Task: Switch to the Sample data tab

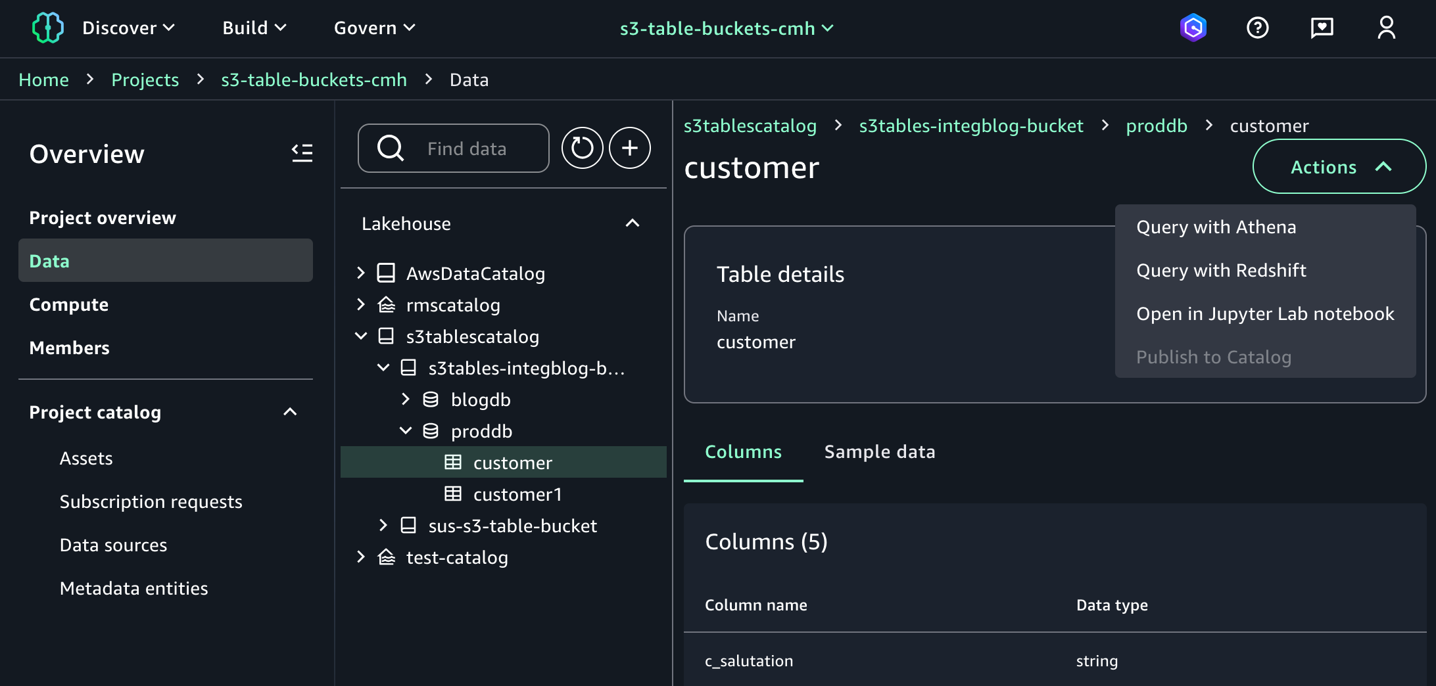Action: 879,451
